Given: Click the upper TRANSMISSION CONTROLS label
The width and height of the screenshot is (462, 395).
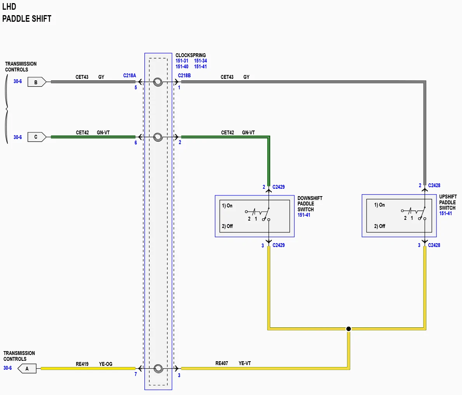Looking at the screenshot, I should click(x=21, y=67).
